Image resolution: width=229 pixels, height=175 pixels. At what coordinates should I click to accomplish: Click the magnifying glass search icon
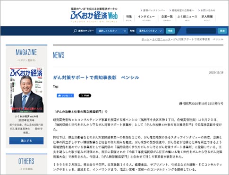point(75,31)
